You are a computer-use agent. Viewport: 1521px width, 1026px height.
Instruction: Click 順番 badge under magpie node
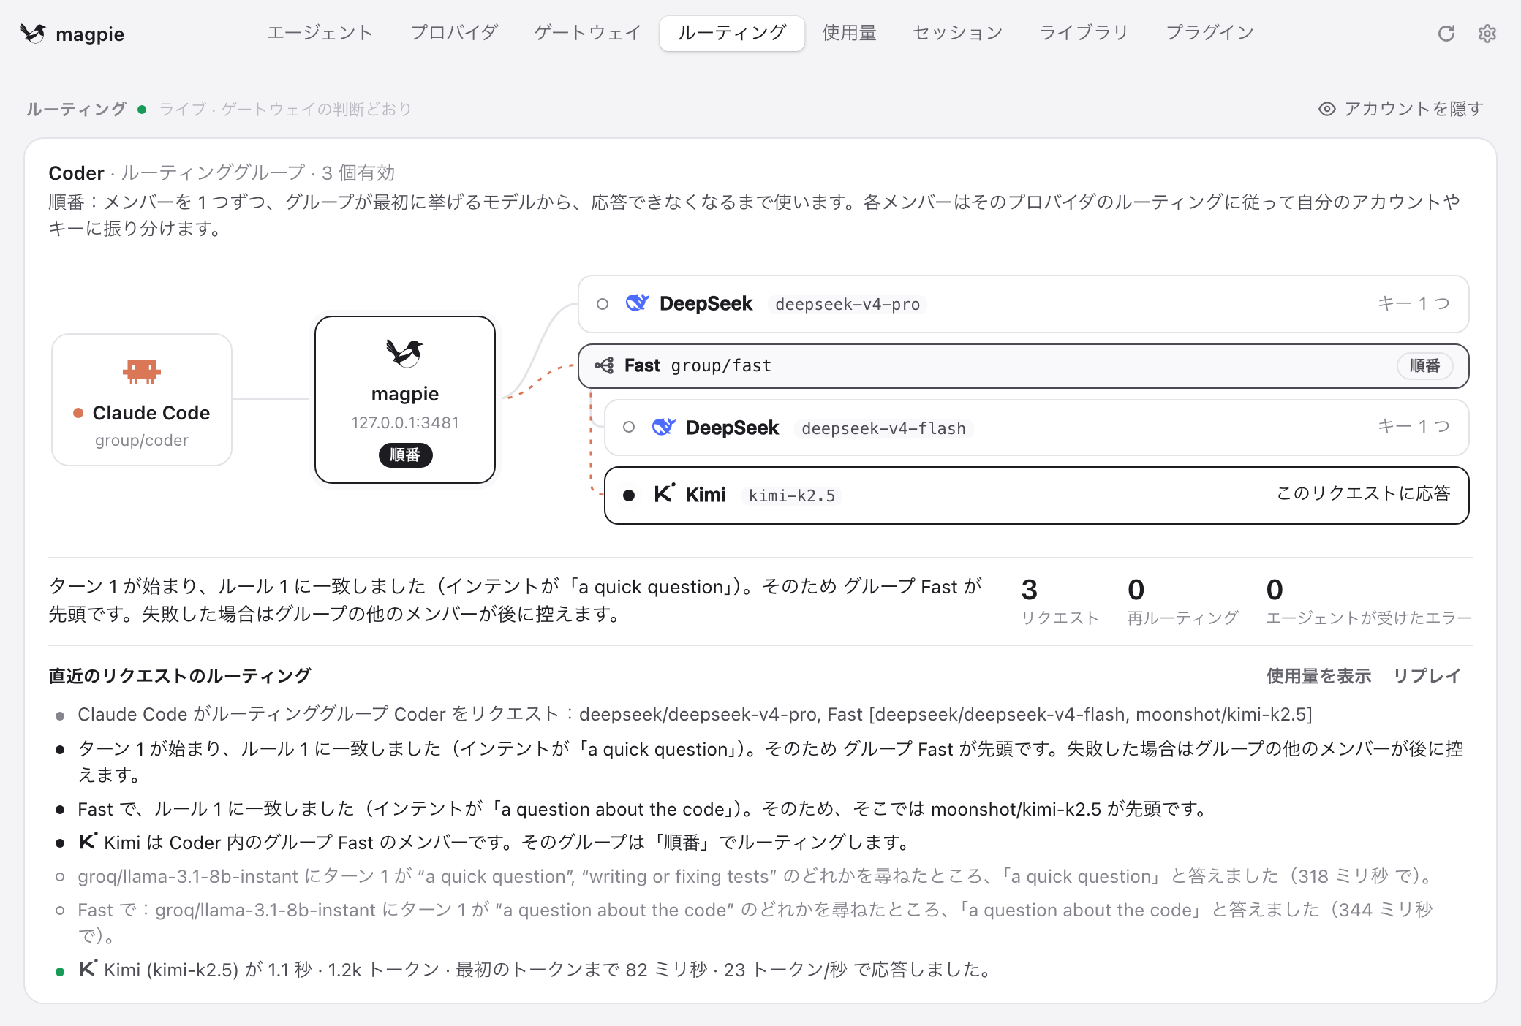click(x=405, y=455)
